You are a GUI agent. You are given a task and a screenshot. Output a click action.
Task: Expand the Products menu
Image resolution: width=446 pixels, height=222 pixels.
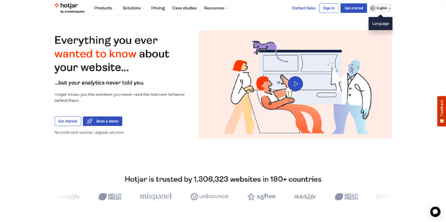(x=104, y=8)
